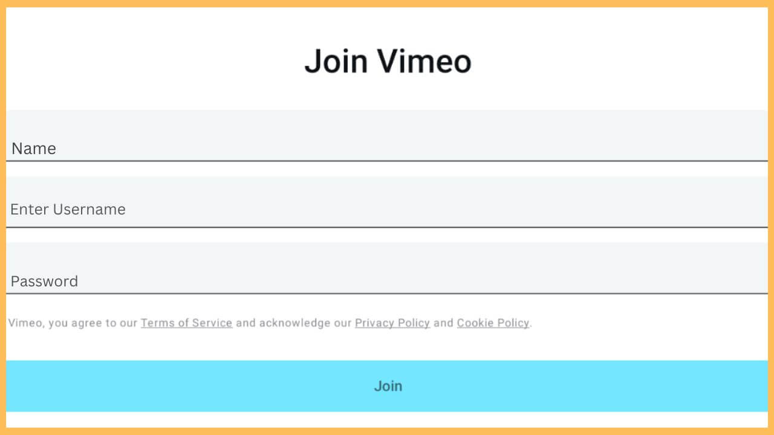Select the Name field placeholder text
The height and width of the screenshot is (435, 774).
(x=33, y=148)
